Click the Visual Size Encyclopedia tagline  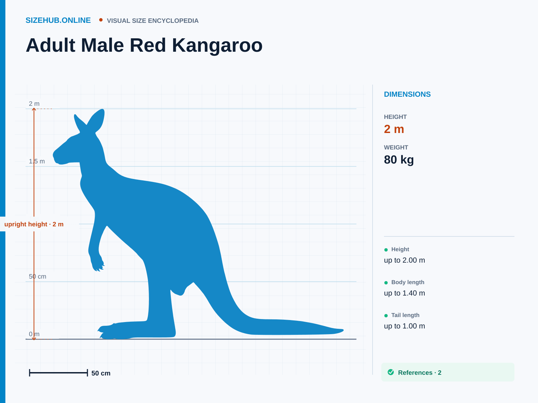(x=153, y=21)
